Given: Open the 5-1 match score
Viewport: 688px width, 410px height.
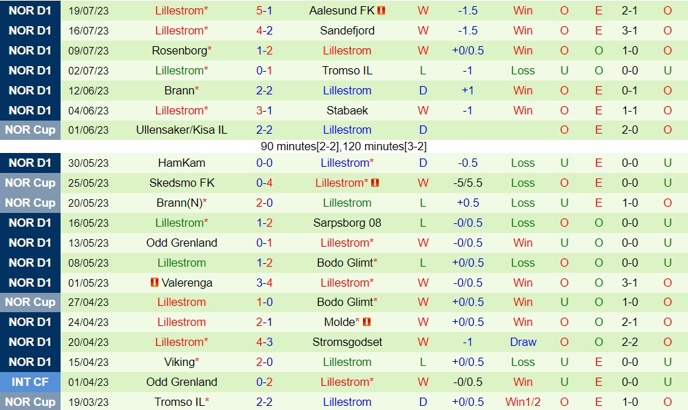Looking at the screenshot, I should 264,11.
